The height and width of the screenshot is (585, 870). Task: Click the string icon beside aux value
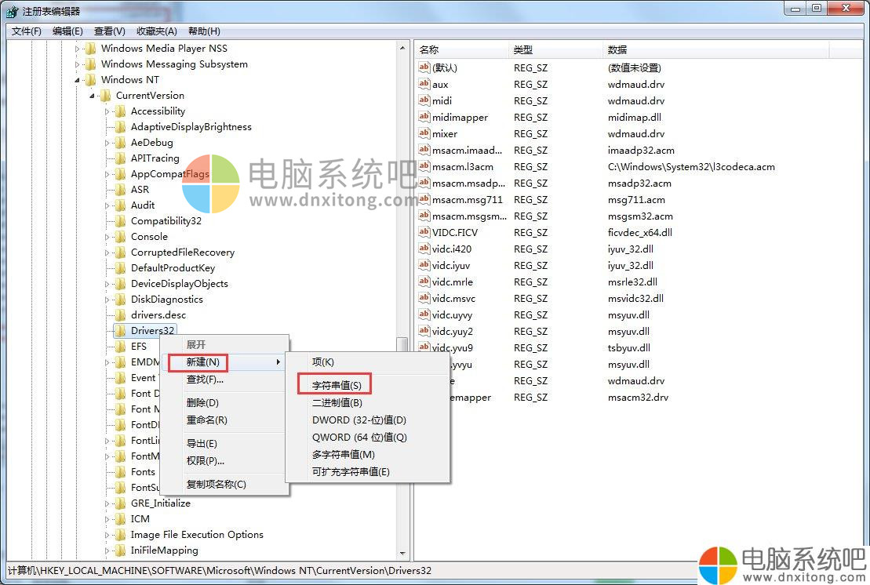(424, 85)
